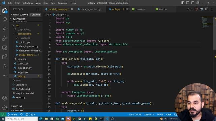Viewport: 216px width, 121px height.
Task: Change indentation via Spaces: 4
Action: tap(149, 114)
